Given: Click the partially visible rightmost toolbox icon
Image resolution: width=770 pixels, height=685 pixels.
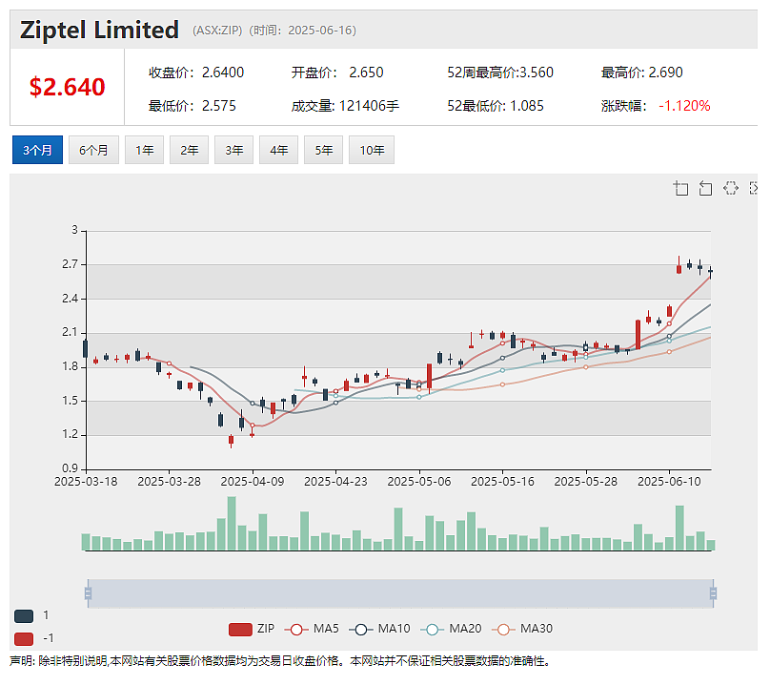Looking at the screenshot, I should pos(753,188).
